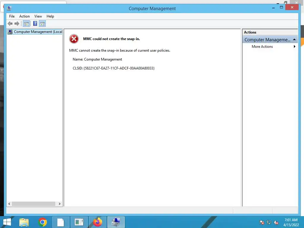Open the blue Help question-mark toolbar icon
This screenshot has height=228, width=304.
click(35, 24)
